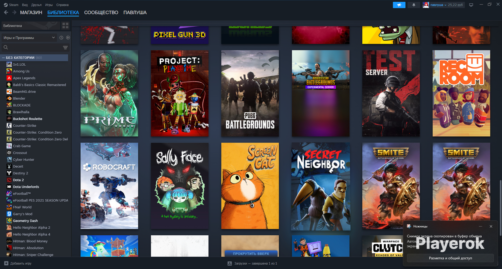Click the Blender icon in the game list
502x269 pixels.
coord(9,98)
